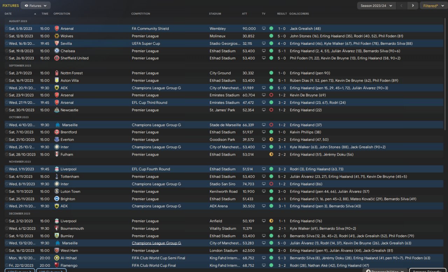Go to the next season with the right arrow

(413, 6)
